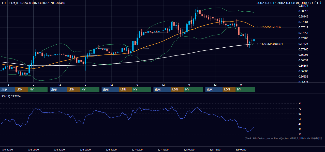Select the 3/8 00:00 time axis label

coord(189,149)
